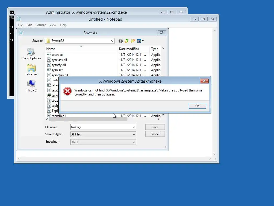
Task: Click the Save button in Save As dialog
Action: (155, 127)
